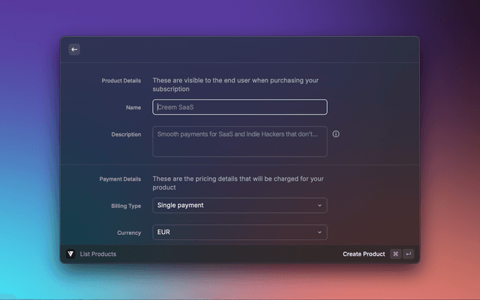The height and width of the screenshot is (300, 480).
Task: Select the Payment Details section heading
Action: click(120, 179)
